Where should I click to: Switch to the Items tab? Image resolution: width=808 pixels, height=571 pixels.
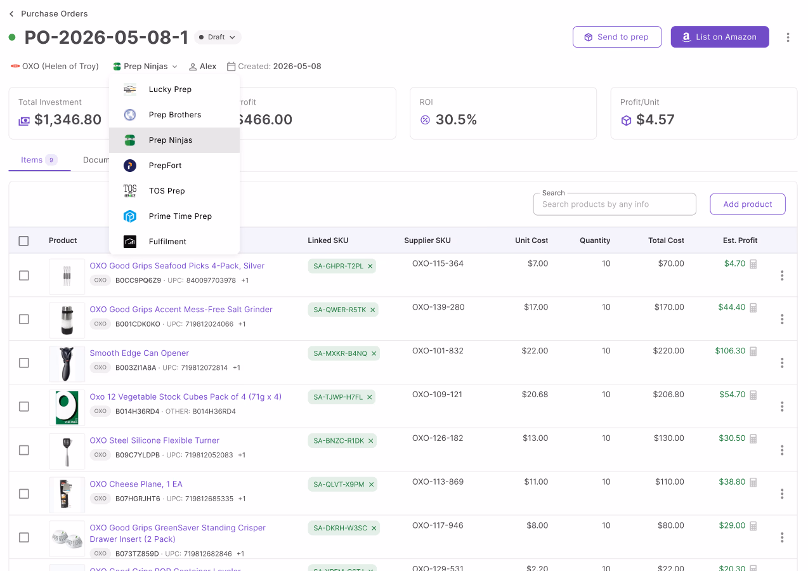[x=39, y=160]
